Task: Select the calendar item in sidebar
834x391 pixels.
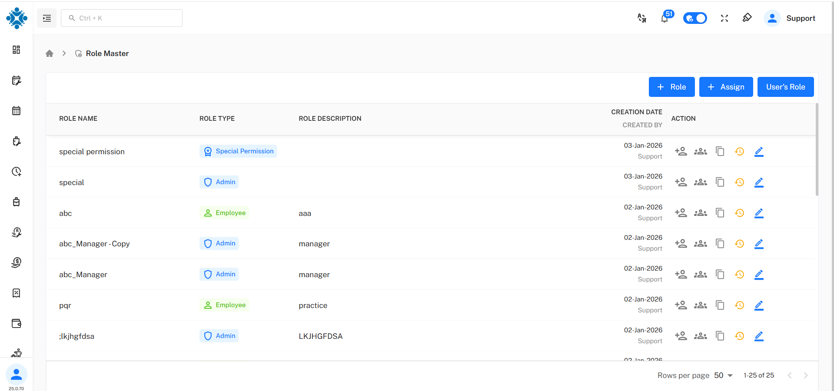Action: [17, 111]
